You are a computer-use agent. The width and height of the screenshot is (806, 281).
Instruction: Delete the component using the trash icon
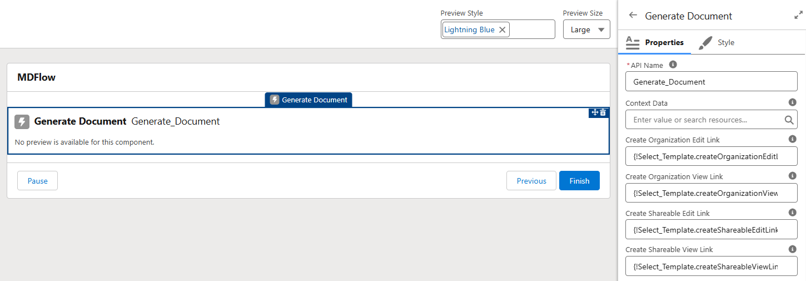pyautogui.click(x=603, y=112)
